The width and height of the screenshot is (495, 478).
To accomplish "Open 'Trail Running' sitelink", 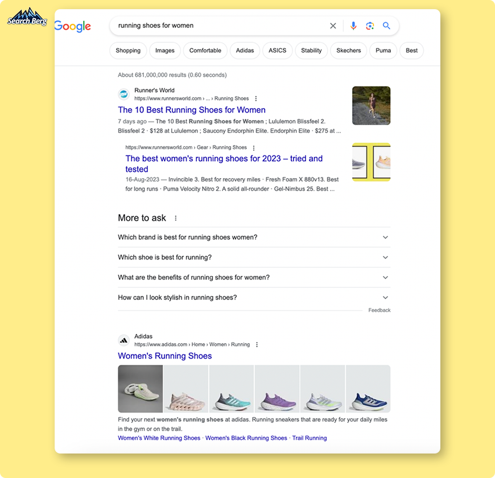I will 310,438.
